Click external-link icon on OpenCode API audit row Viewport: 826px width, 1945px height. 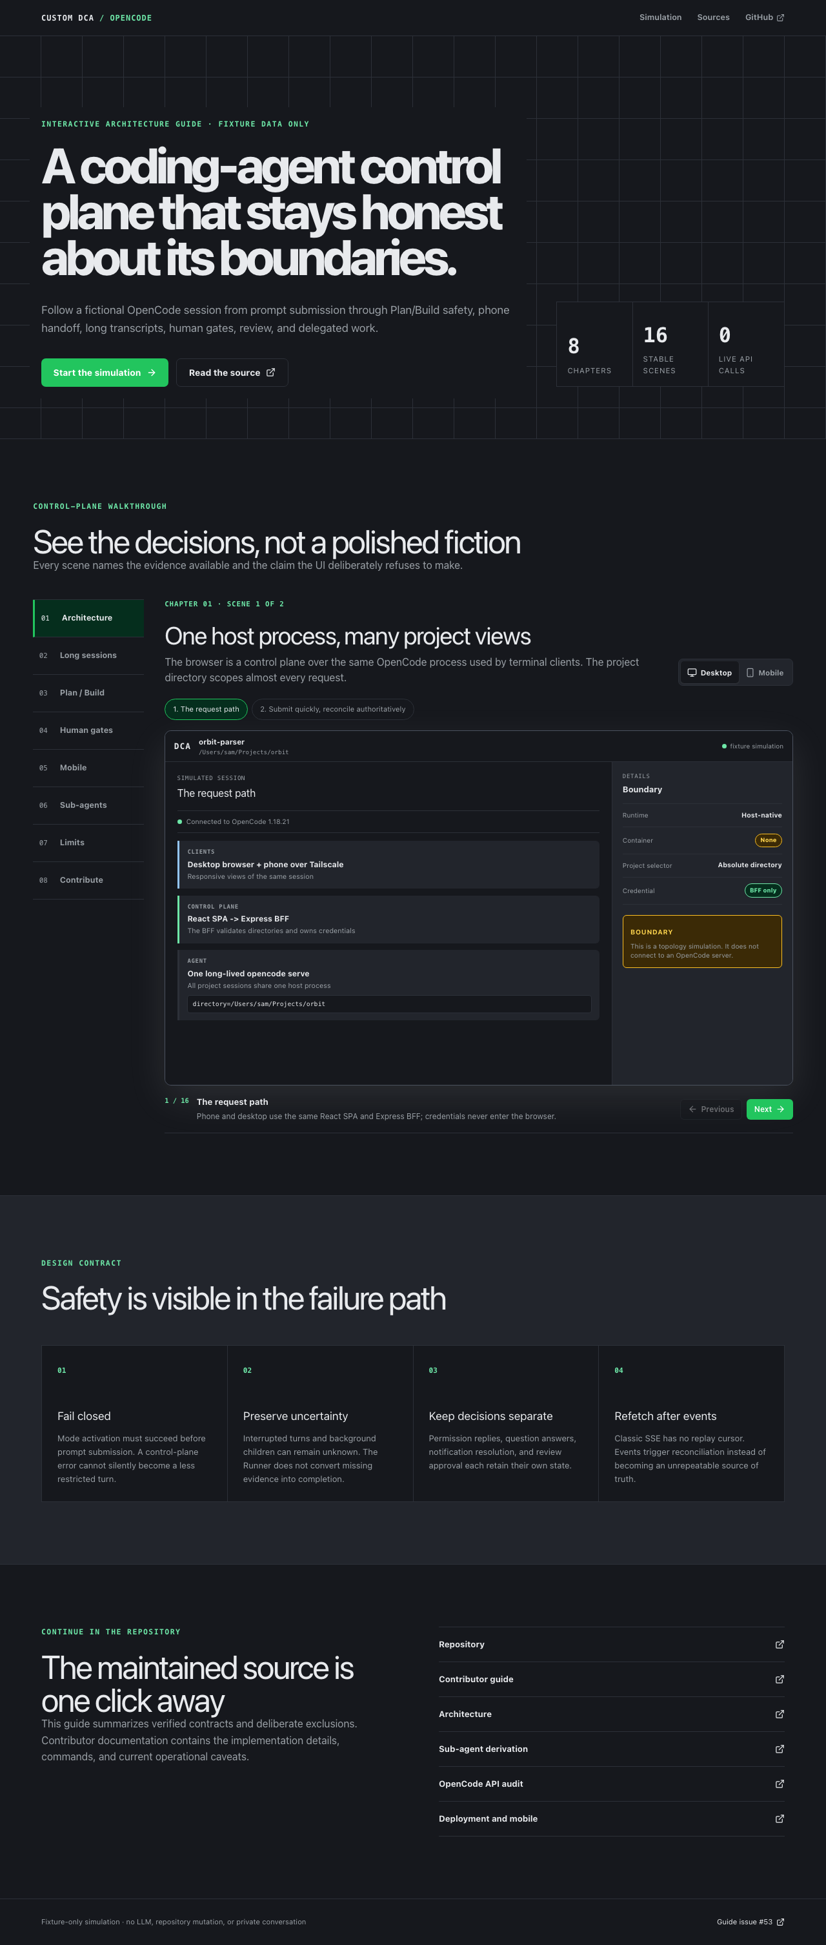(x=780, y=1784)
